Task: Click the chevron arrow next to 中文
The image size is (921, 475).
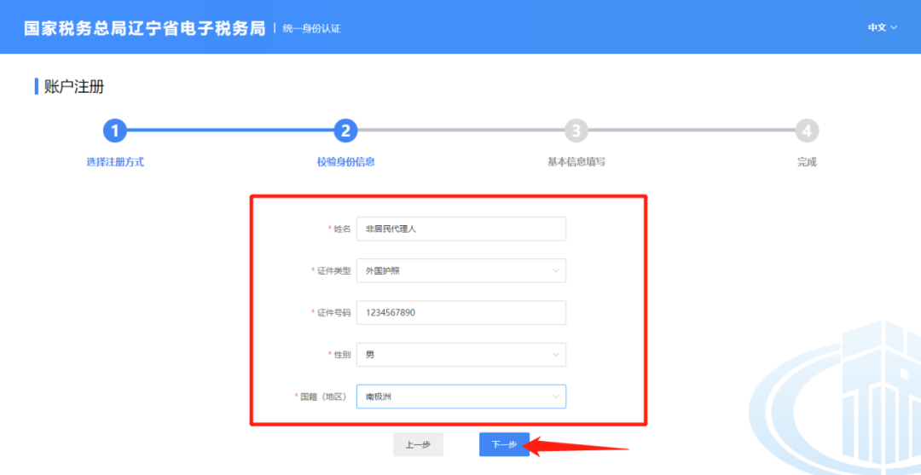Action: [x=894, y=27]
